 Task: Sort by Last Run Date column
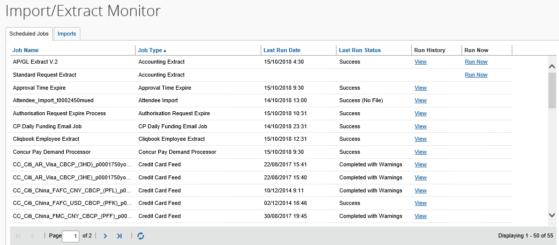point(282,50)
